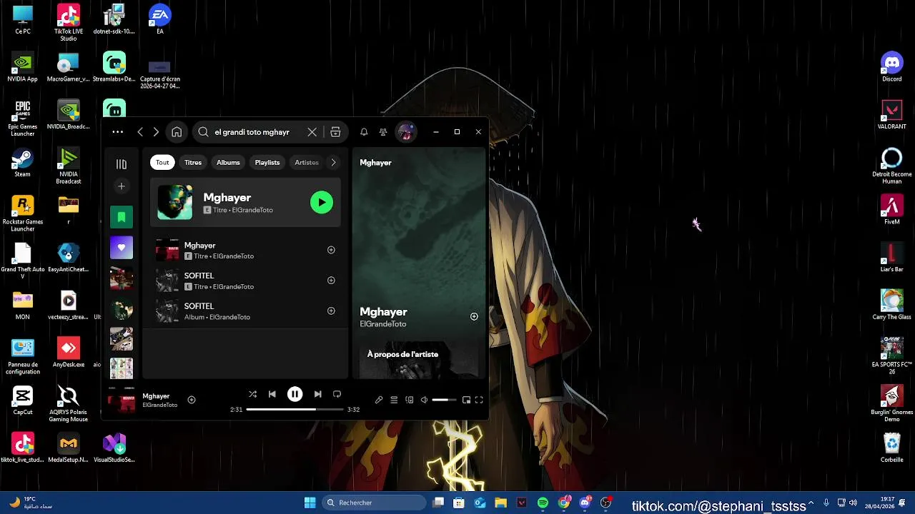The height and width of the screenshot is (514, 915).
Task: Clear the Spotify search query
Action: 312,132
